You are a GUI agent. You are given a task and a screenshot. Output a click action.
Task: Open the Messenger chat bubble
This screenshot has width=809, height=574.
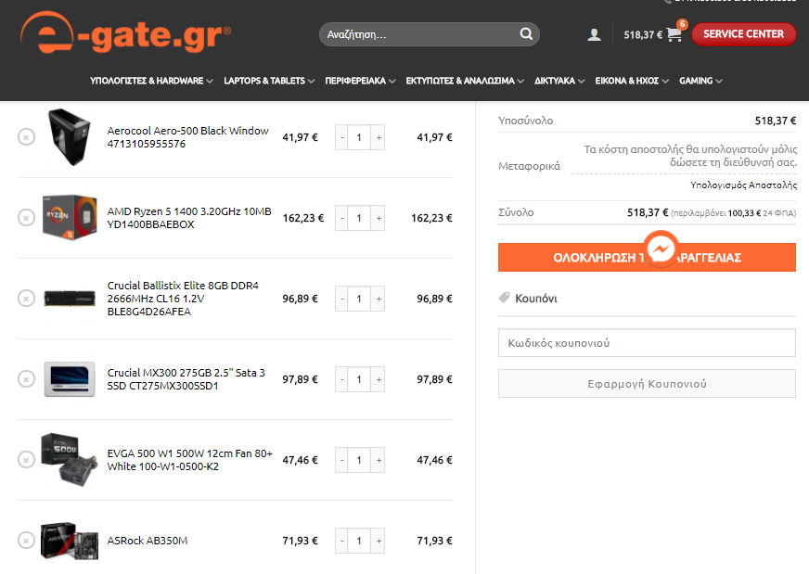pos(661,249)
